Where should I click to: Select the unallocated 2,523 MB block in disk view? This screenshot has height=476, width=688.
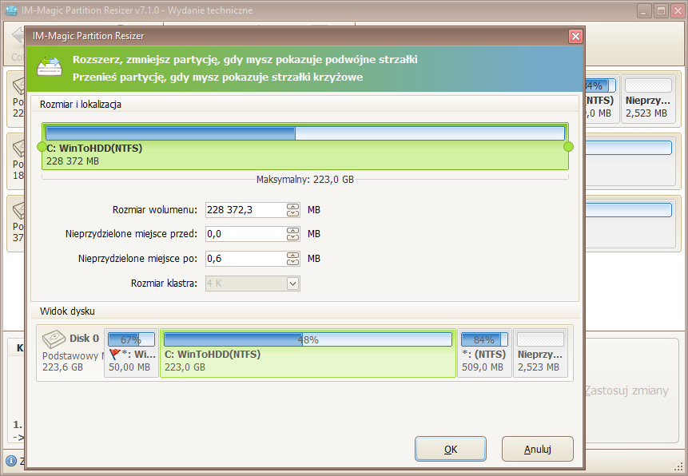540,353
